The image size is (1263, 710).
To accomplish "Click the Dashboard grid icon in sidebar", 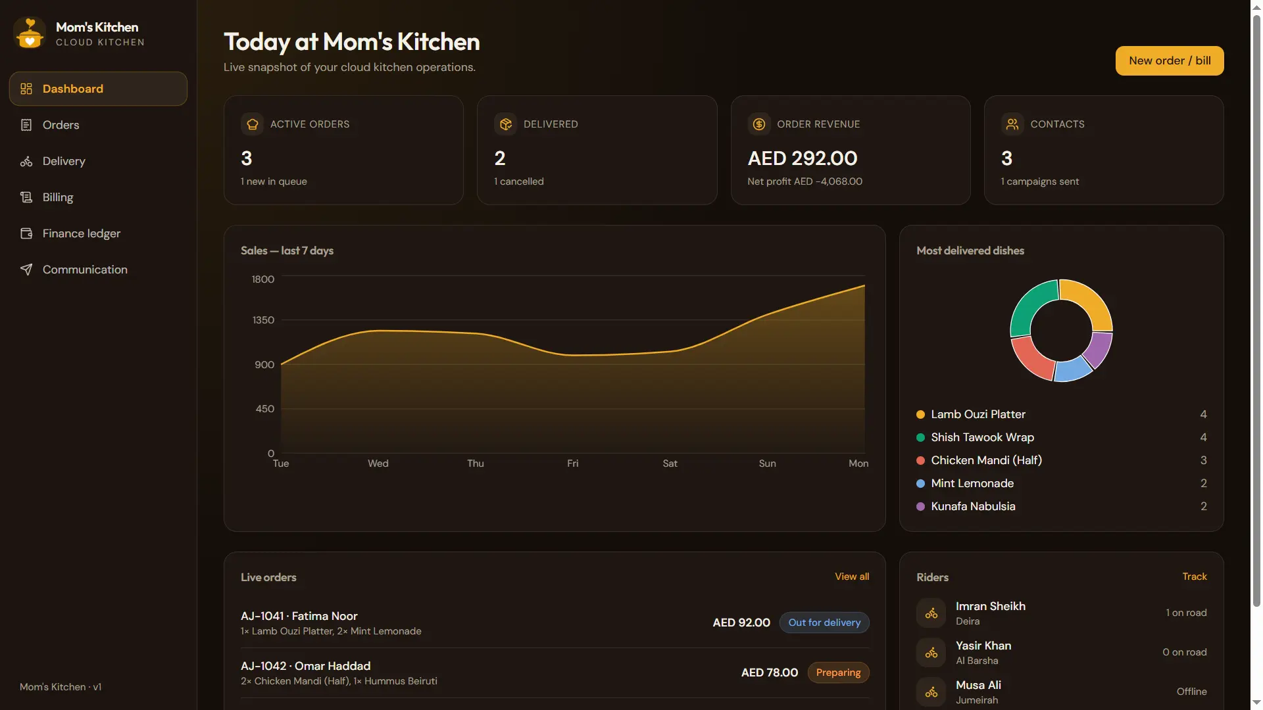I will coord(26,89).
